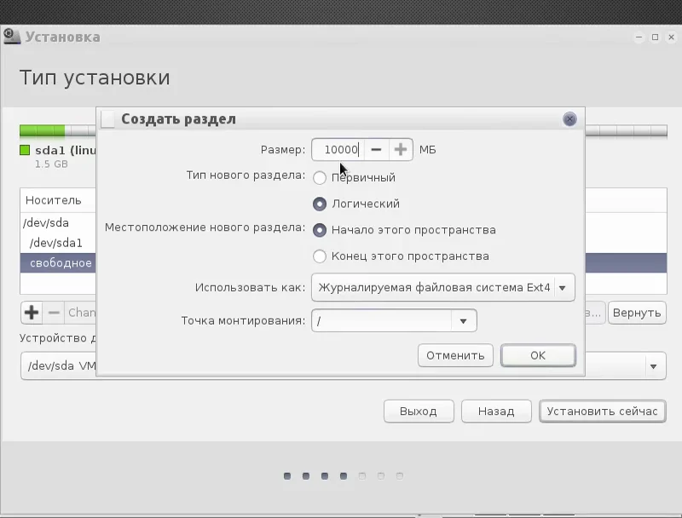Click the Отменить button
The height and width of the screenshot is (518, 682).
coord(455,355)
